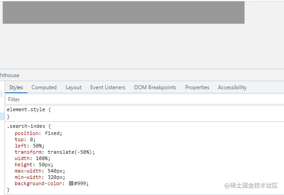Go to DOM Breakpoints tab

(x=155, y=87)
